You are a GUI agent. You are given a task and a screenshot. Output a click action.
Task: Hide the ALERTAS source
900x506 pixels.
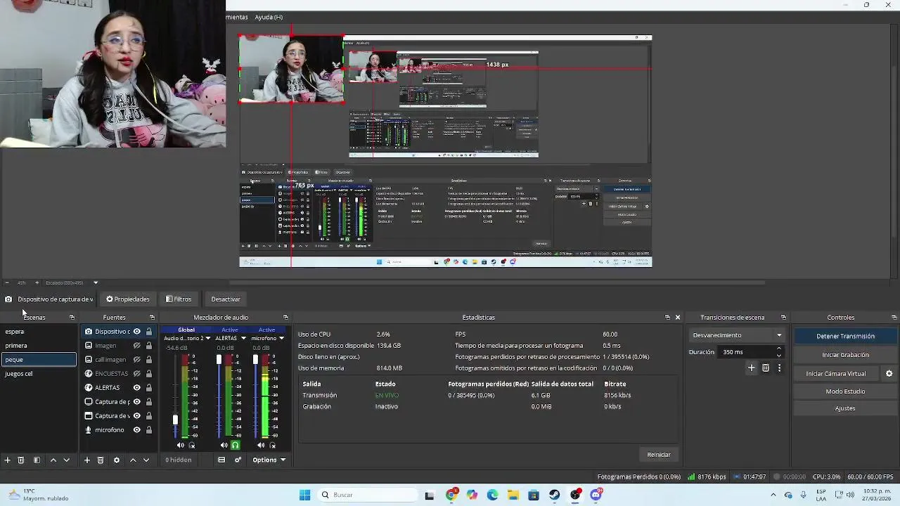137,387
